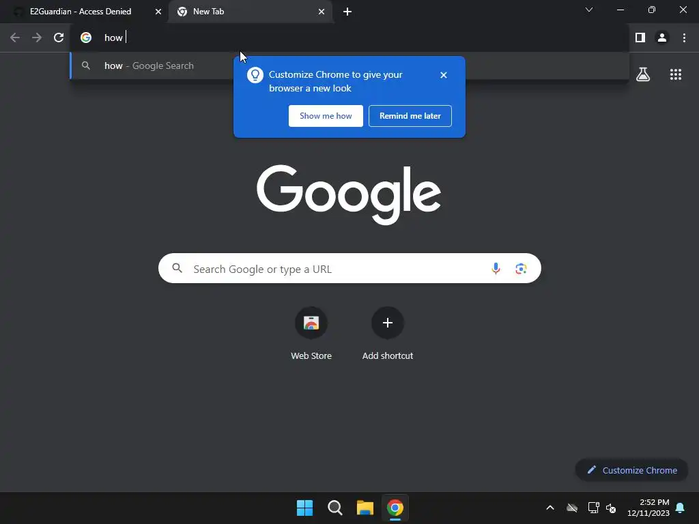Click lightbulb icon in Customize popup
The height and width of the screenshot is (524, 699).
[x=255, y=75]
